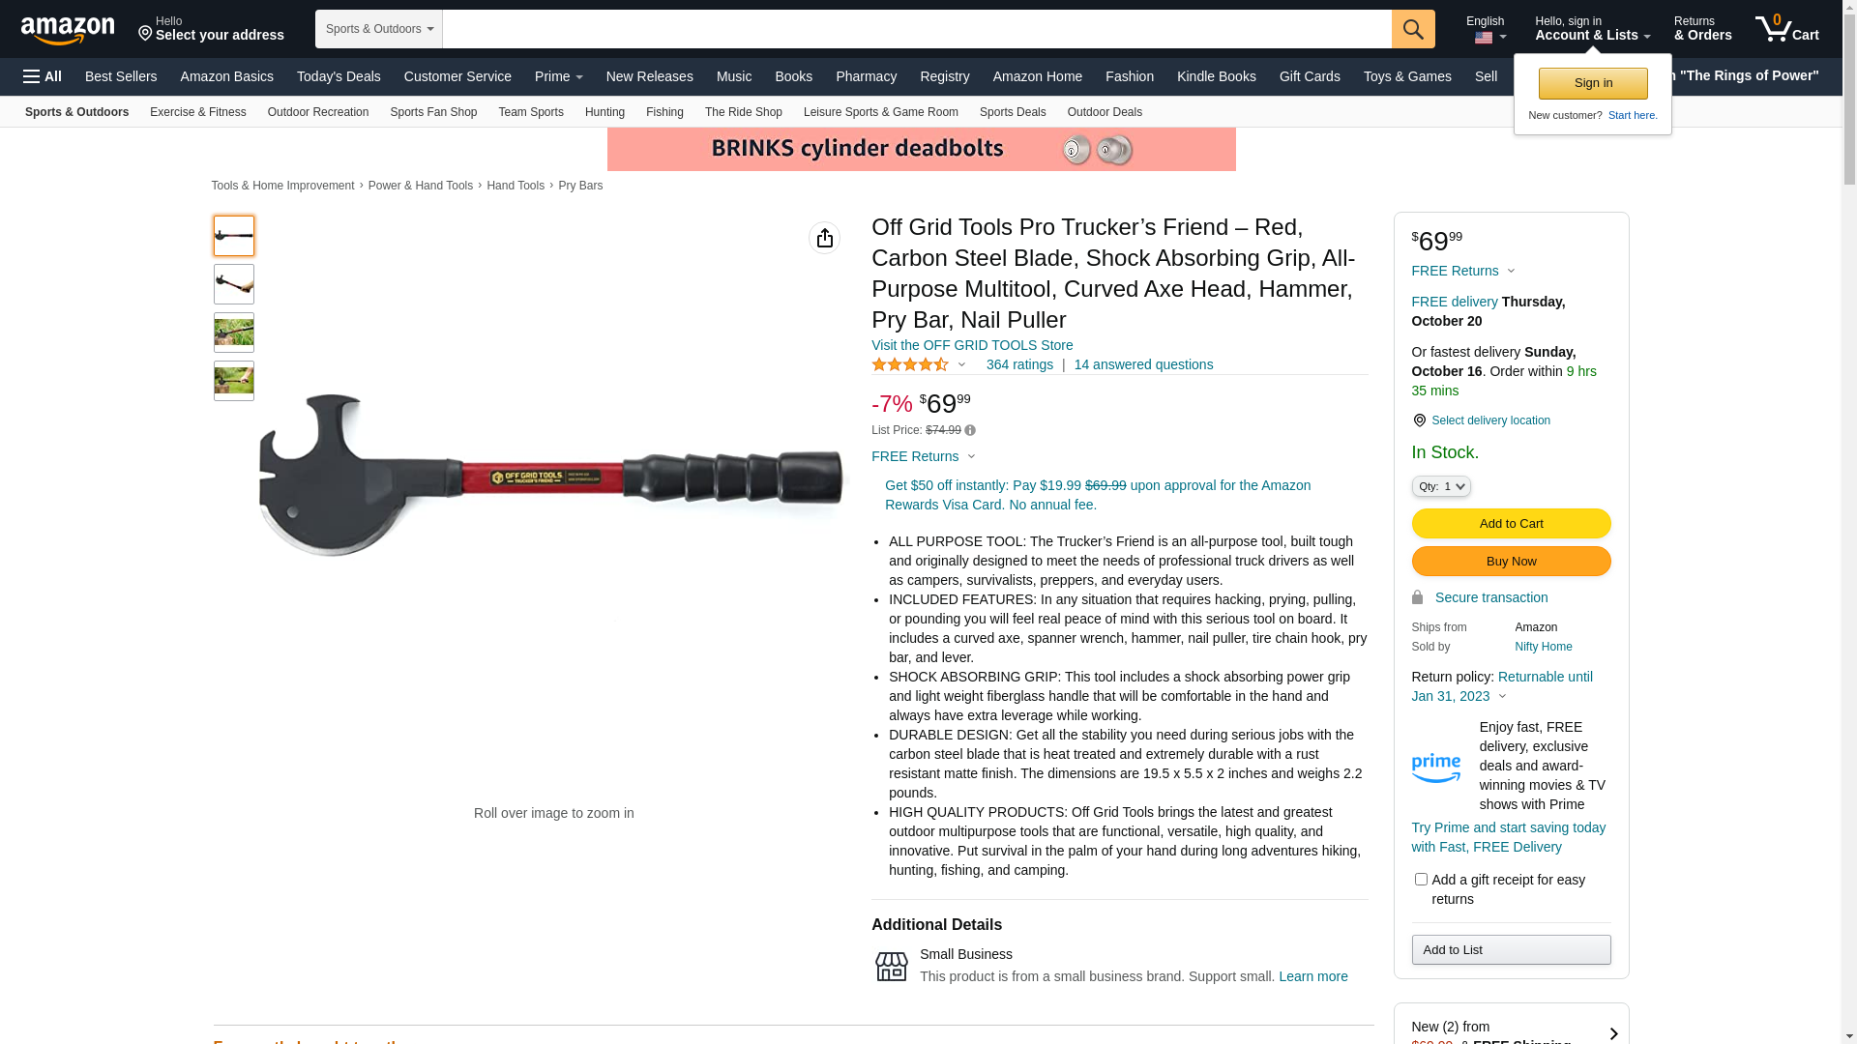
Task: Expand the Sports & Outdoors search category dropdown
Action: (x=379, y=29)
